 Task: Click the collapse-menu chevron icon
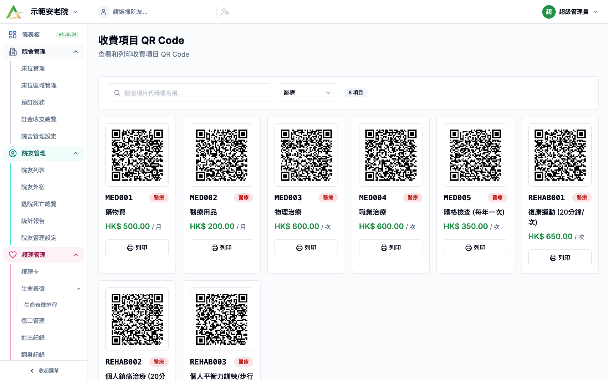pos(32,371)
